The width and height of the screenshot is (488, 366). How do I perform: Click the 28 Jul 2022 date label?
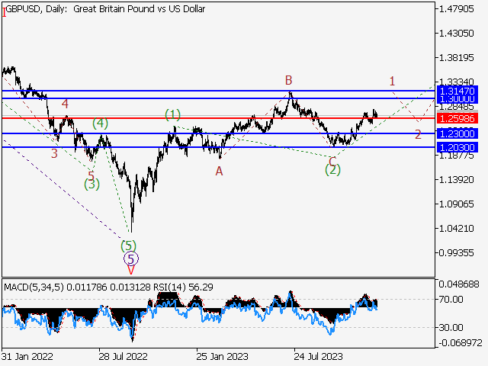tap(123, 356)
